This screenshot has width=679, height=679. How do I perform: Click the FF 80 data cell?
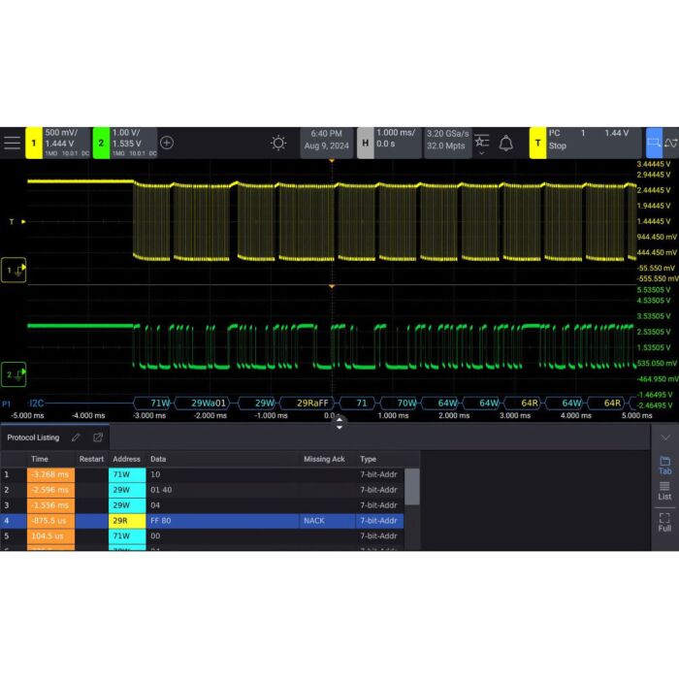click(x=222, y=521)
